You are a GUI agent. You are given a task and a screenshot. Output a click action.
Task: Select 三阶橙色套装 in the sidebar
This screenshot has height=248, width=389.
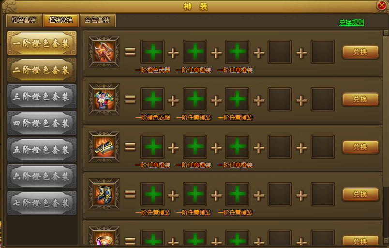[42, 96]
